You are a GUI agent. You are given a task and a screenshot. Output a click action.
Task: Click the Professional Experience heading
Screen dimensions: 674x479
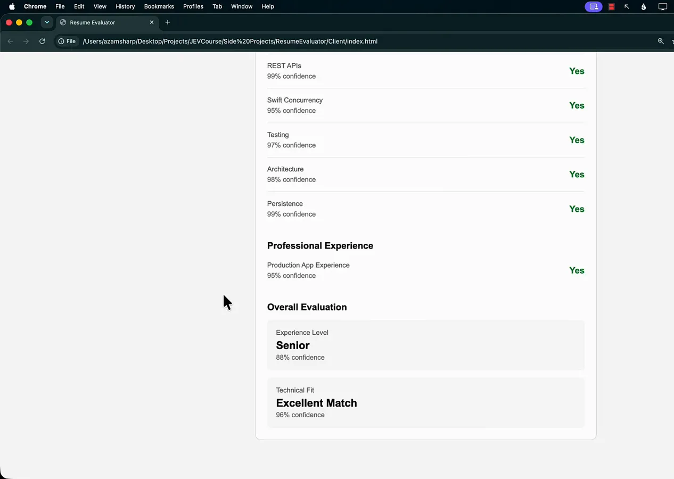point(320,246)
